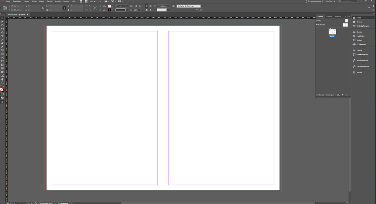This screenshot has height=204, width=376.
Task: Open the Bearbeiten menu
Action: pos(17,1)
